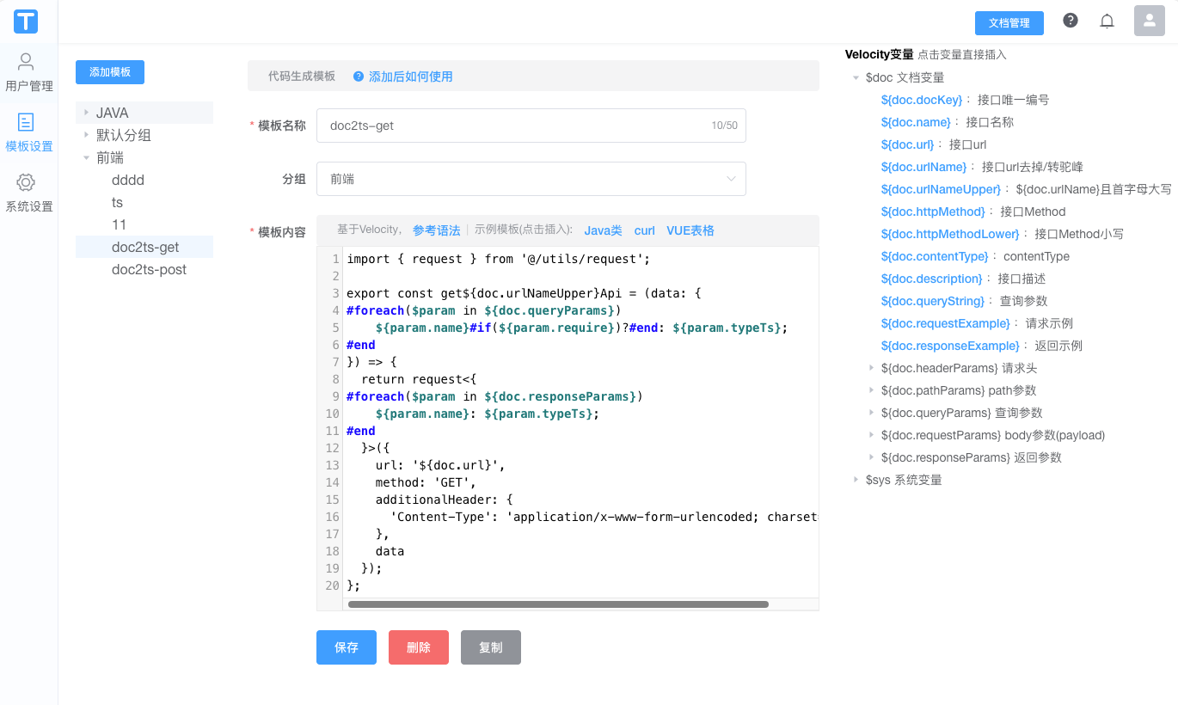Click the 模板名称 input field
Screen dimensions: 1178x705
(x=516, y=126)
